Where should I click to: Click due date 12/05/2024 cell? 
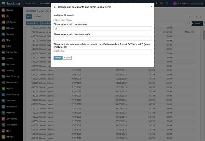tap(121, 138)
